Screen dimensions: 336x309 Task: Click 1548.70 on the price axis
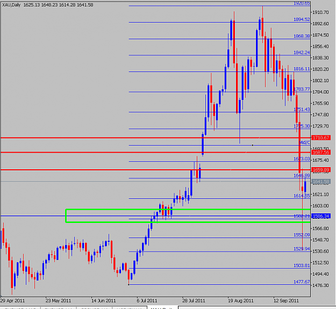320,240
